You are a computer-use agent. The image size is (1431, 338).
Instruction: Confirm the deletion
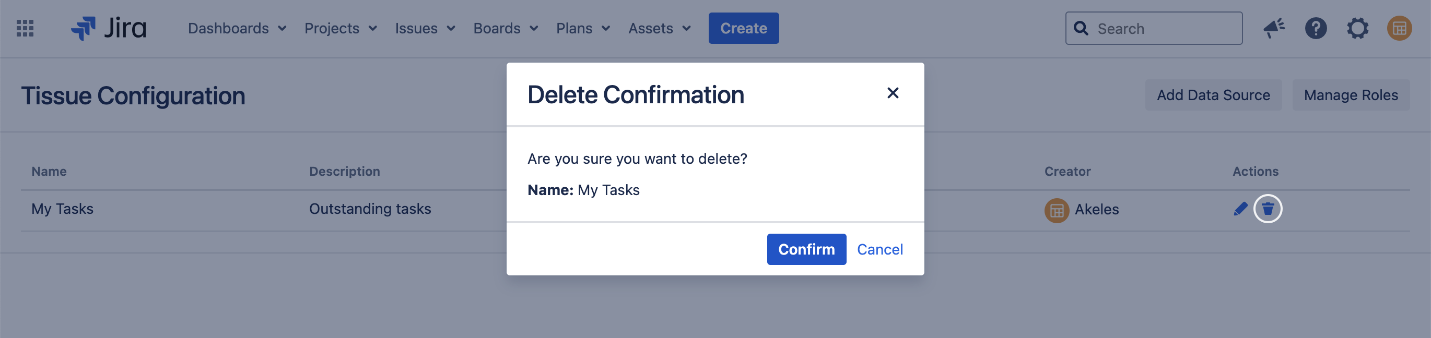pyautogui.click(x=806, y=249)
